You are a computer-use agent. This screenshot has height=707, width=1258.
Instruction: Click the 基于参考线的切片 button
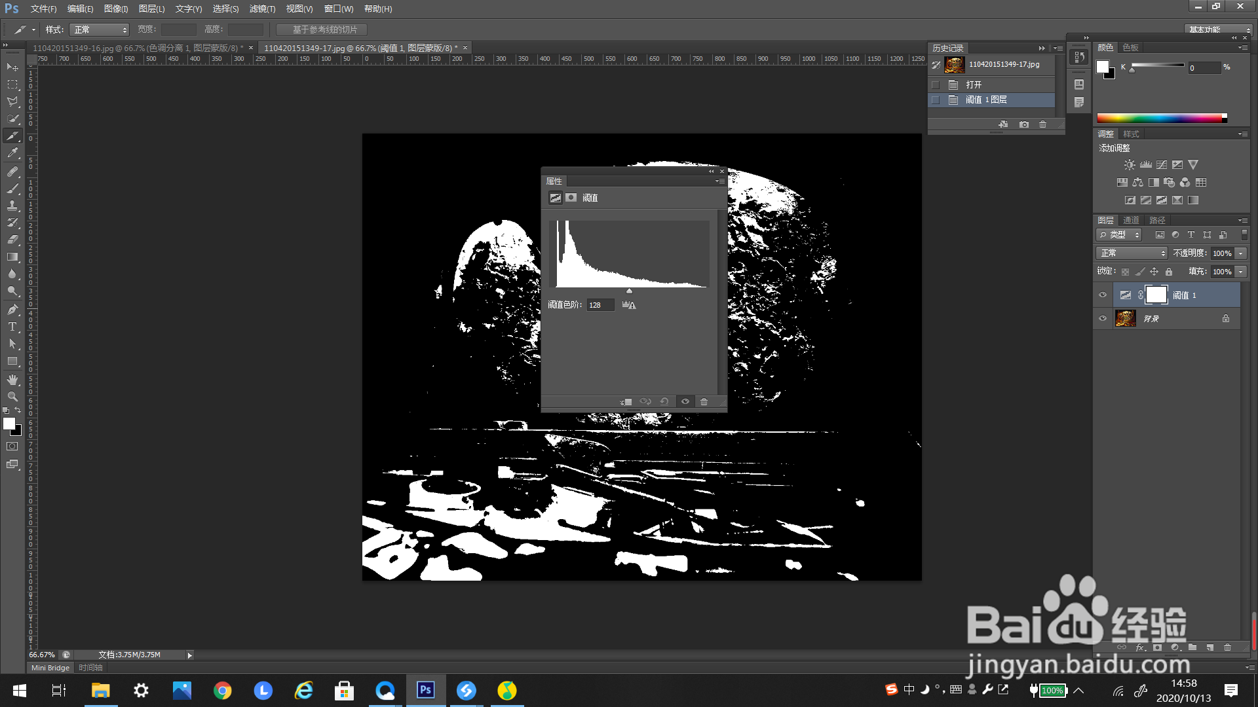(322, 29)
